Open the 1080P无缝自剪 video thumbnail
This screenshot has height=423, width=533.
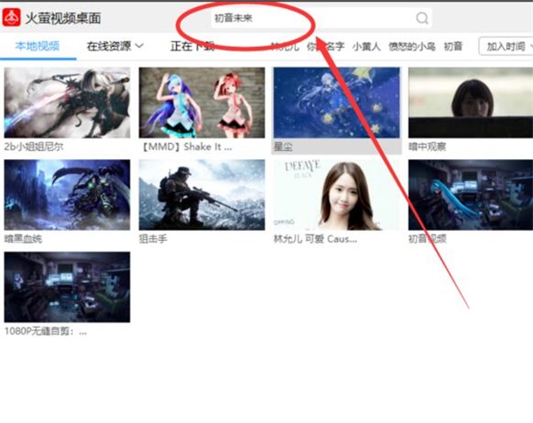(x=67, y=287)
